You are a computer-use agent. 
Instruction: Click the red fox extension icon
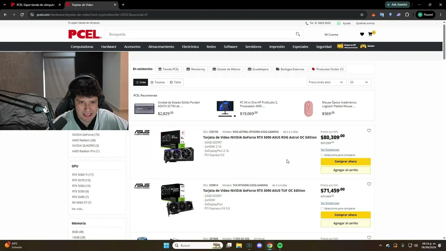[x=374, y=15]
